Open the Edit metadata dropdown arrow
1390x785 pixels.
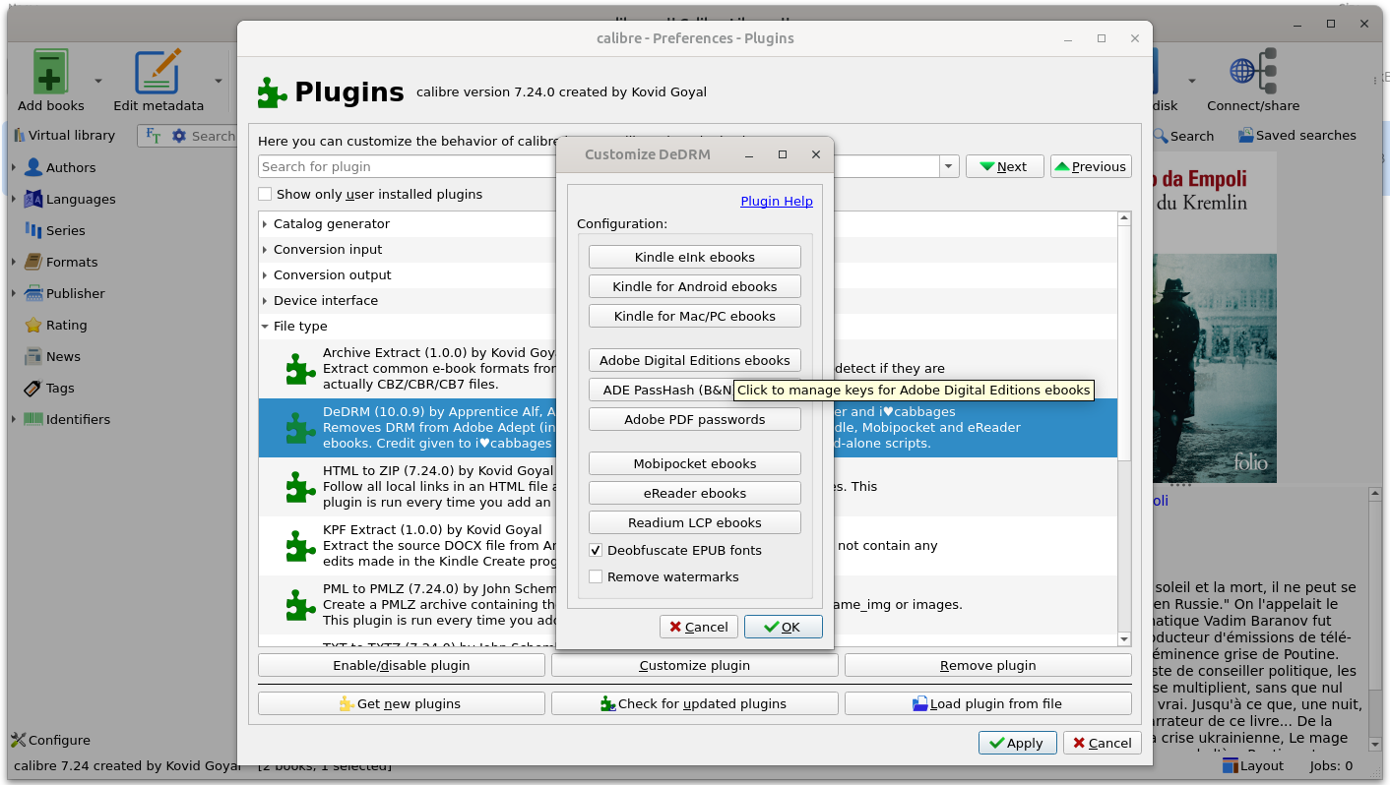pos(219,80)
